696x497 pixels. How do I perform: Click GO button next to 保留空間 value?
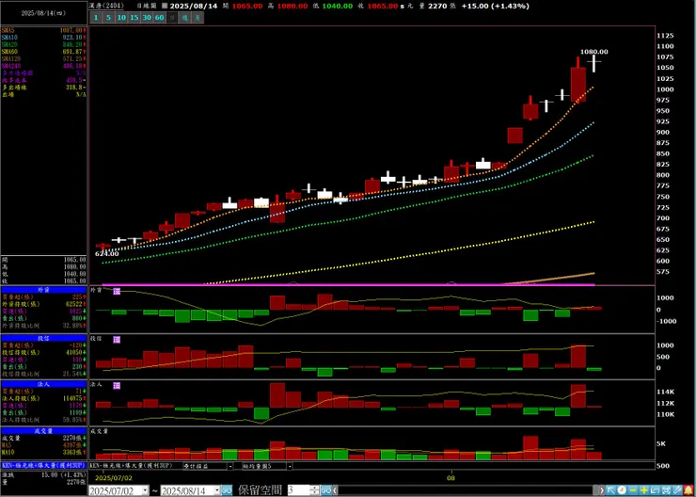(x=326, y=490)
